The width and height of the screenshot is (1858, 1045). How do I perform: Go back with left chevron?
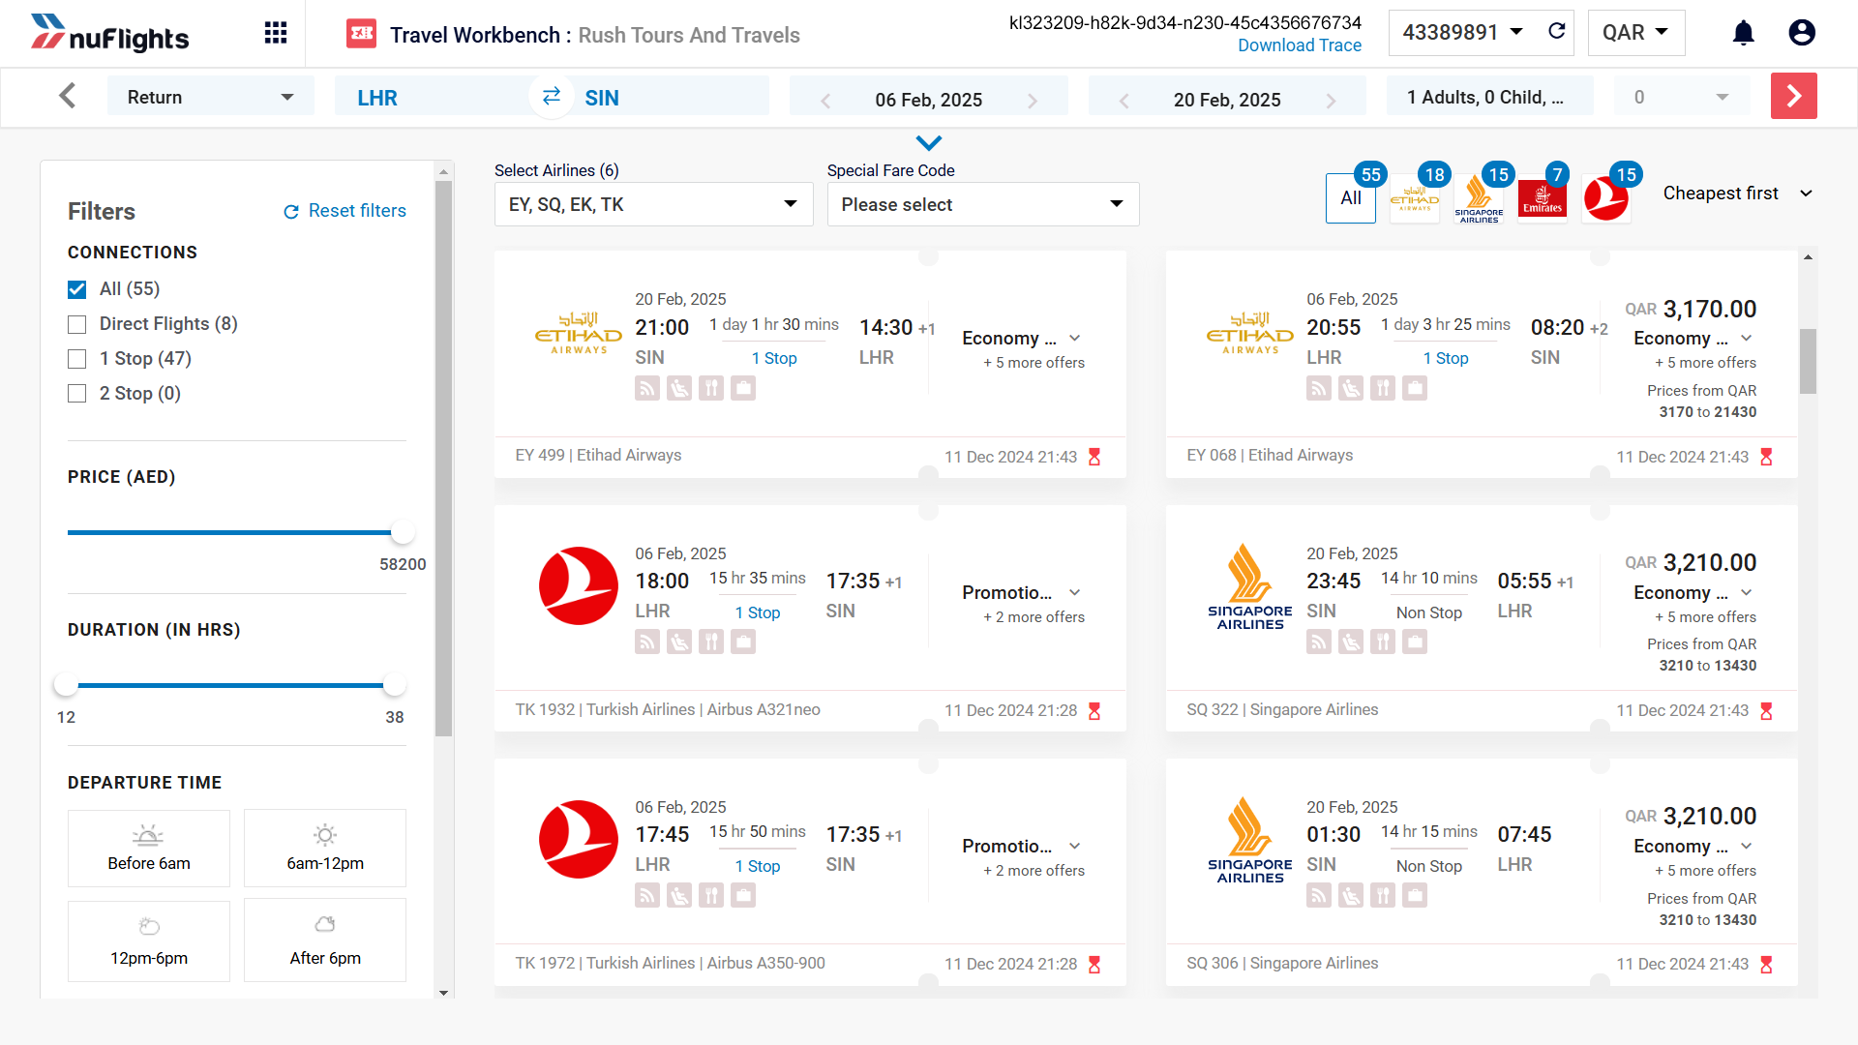(67, 96)
